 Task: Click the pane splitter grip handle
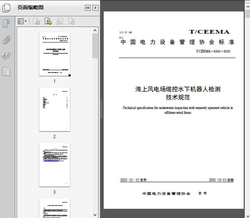101,110
